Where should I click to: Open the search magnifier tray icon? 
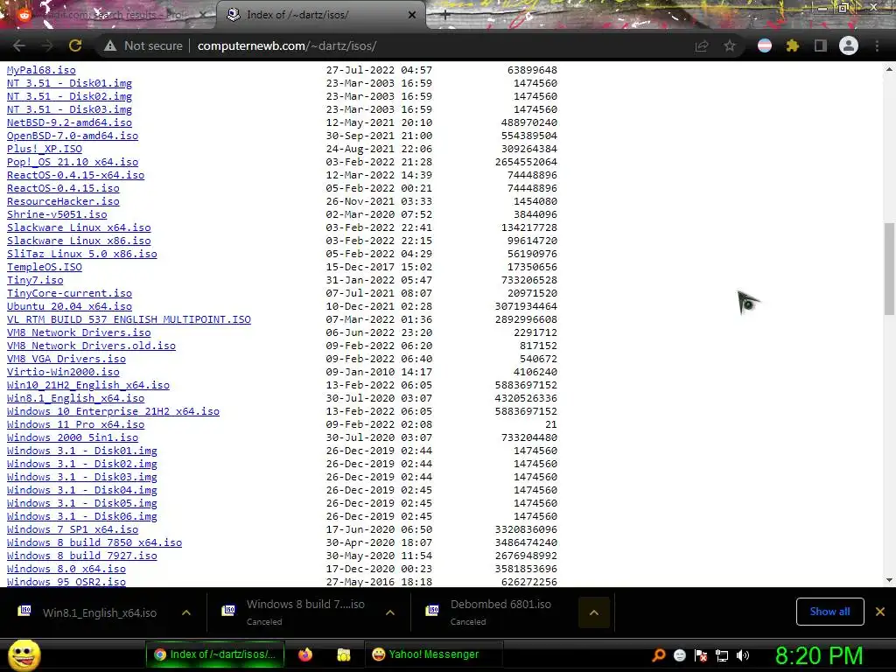pyautogui.click(x=658, y=654)
